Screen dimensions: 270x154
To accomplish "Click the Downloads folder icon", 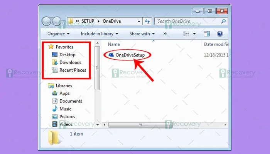I will 55,62.
